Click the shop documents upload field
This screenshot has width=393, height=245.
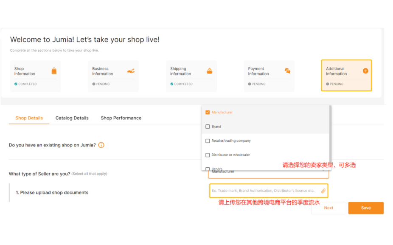click(269, 191)
